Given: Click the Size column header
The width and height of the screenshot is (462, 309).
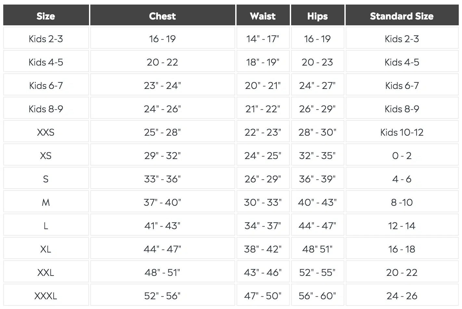Looking at the screenshot, I should click(x=46, y=15).
